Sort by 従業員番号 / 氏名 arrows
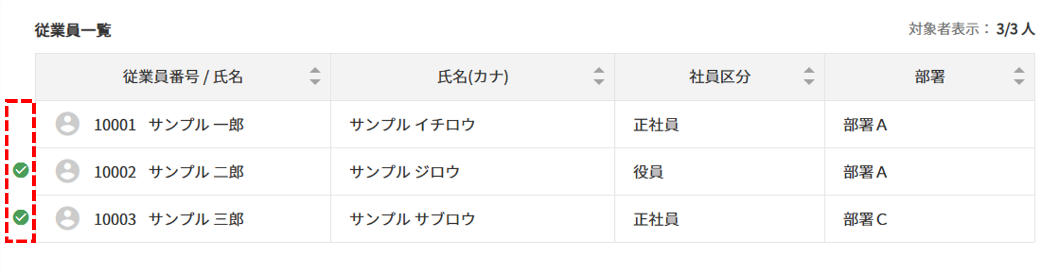This screenshot has width=1059, height=274. point(315,76)
